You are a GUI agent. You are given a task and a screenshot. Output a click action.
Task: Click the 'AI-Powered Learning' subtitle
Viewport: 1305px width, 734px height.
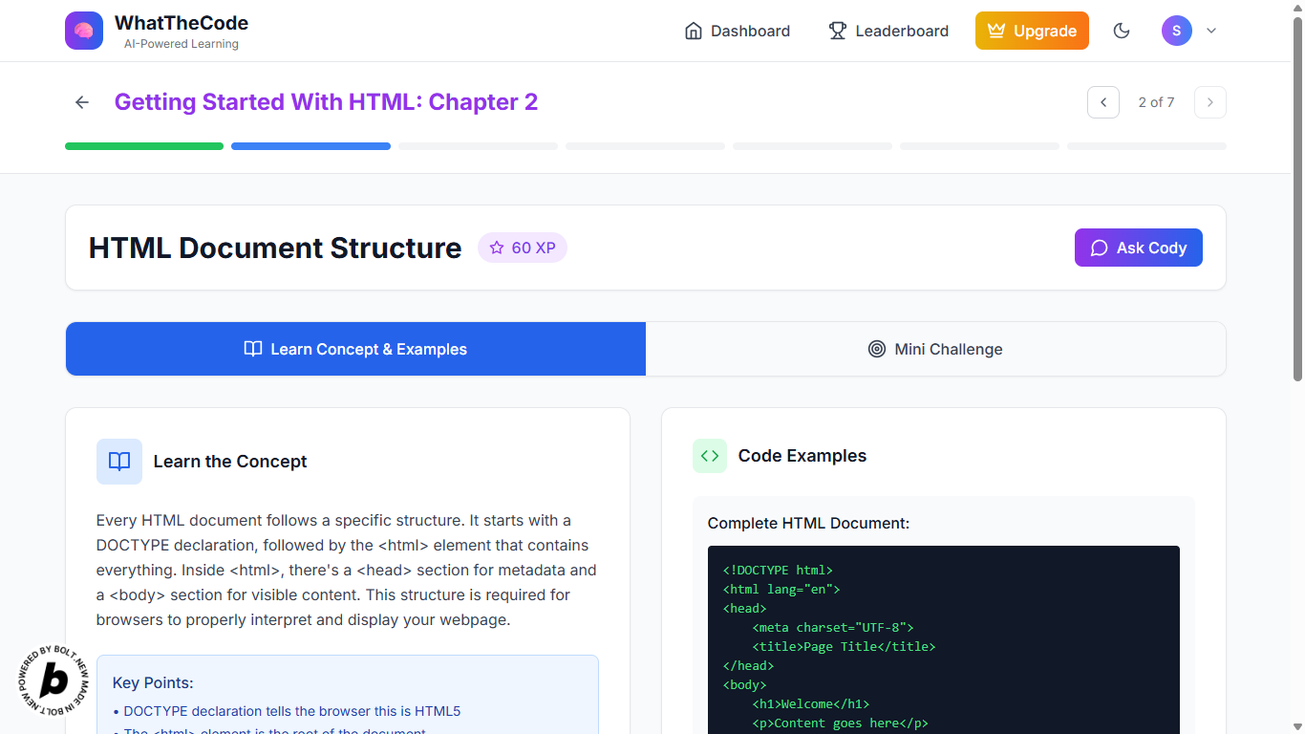182,44
